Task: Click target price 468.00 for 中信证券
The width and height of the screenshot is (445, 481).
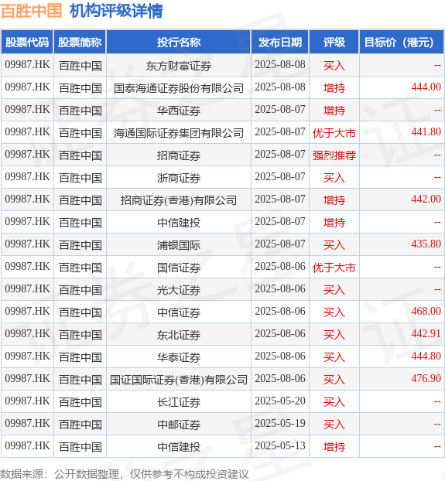Action: tap(426, 312)
